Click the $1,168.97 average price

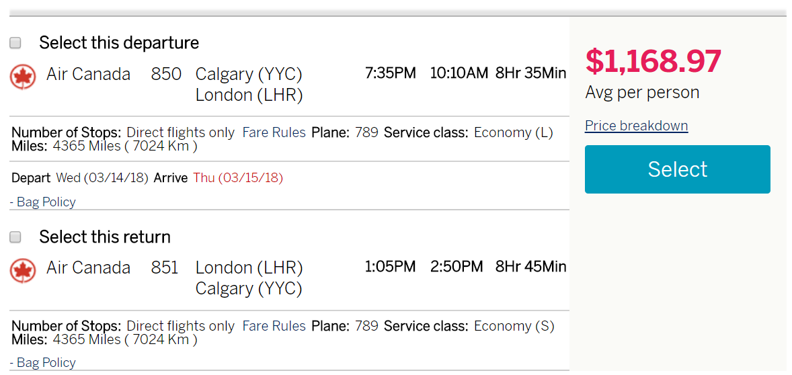653,61
